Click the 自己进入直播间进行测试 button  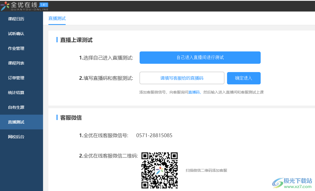pyautogui.click(x=200, y=57)
